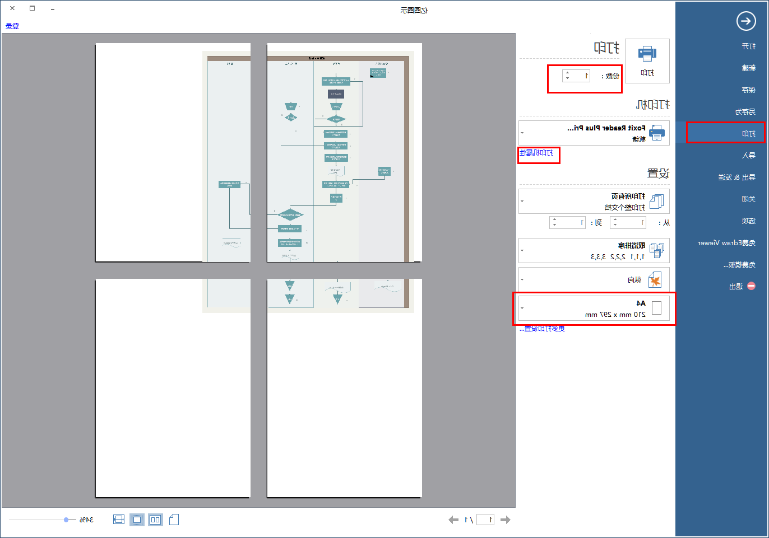Viewport: 769px width, 538px height.
Task: Open the A4 paper size dropdown
Action: click(x=522, y=308)
